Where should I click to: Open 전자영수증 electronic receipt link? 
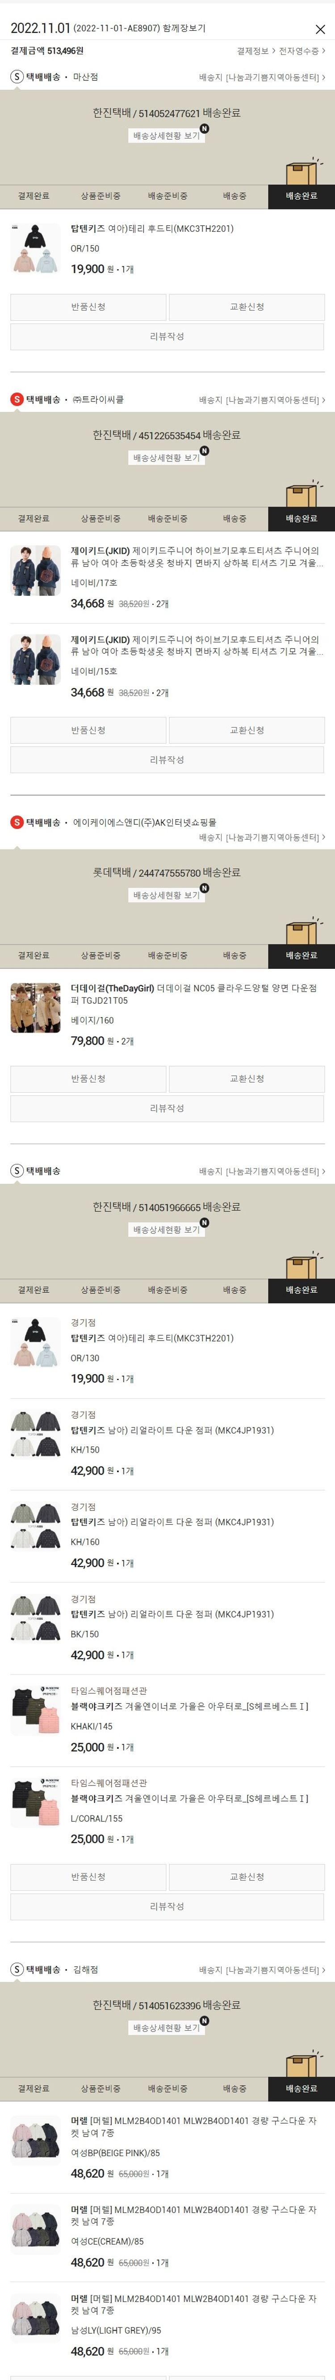tap(302, 51)
